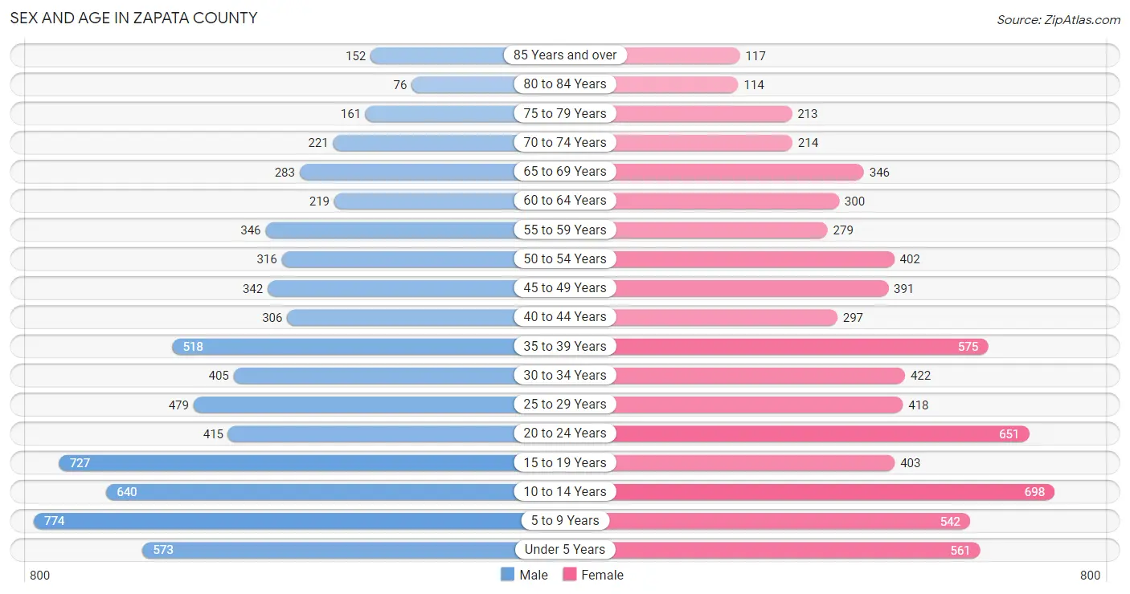The height and width of the screenshot is (594, 1130).
Task: Click the pink Female legend swatch
Action: coord(570,575)
